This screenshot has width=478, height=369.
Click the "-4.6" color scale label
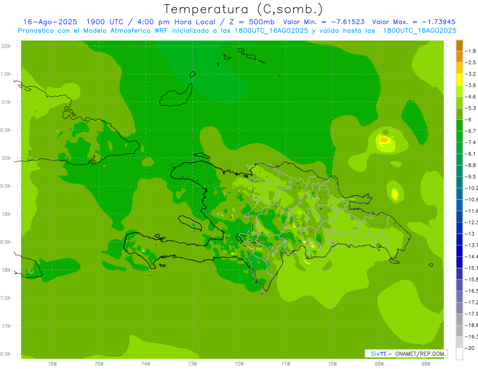(470, 97)
